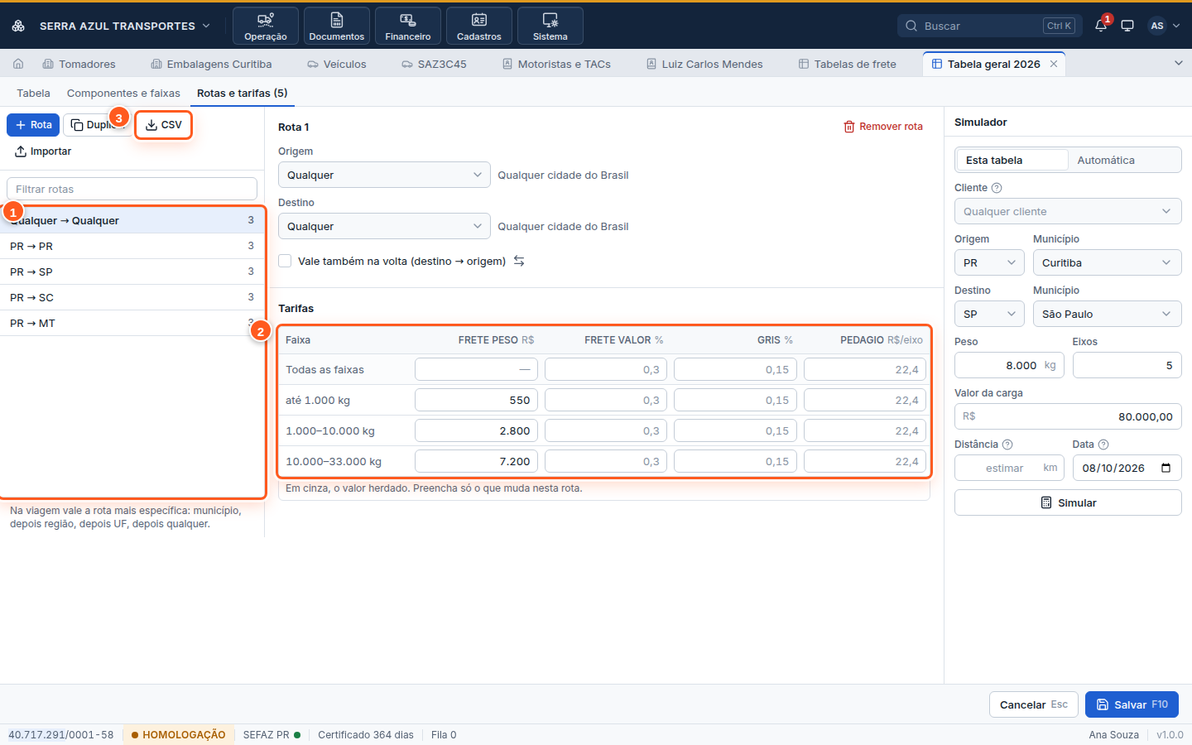This screenshot has height=745, width=1192.
Task: Select the PR → SP route row
Action: (x=132, y=272)
